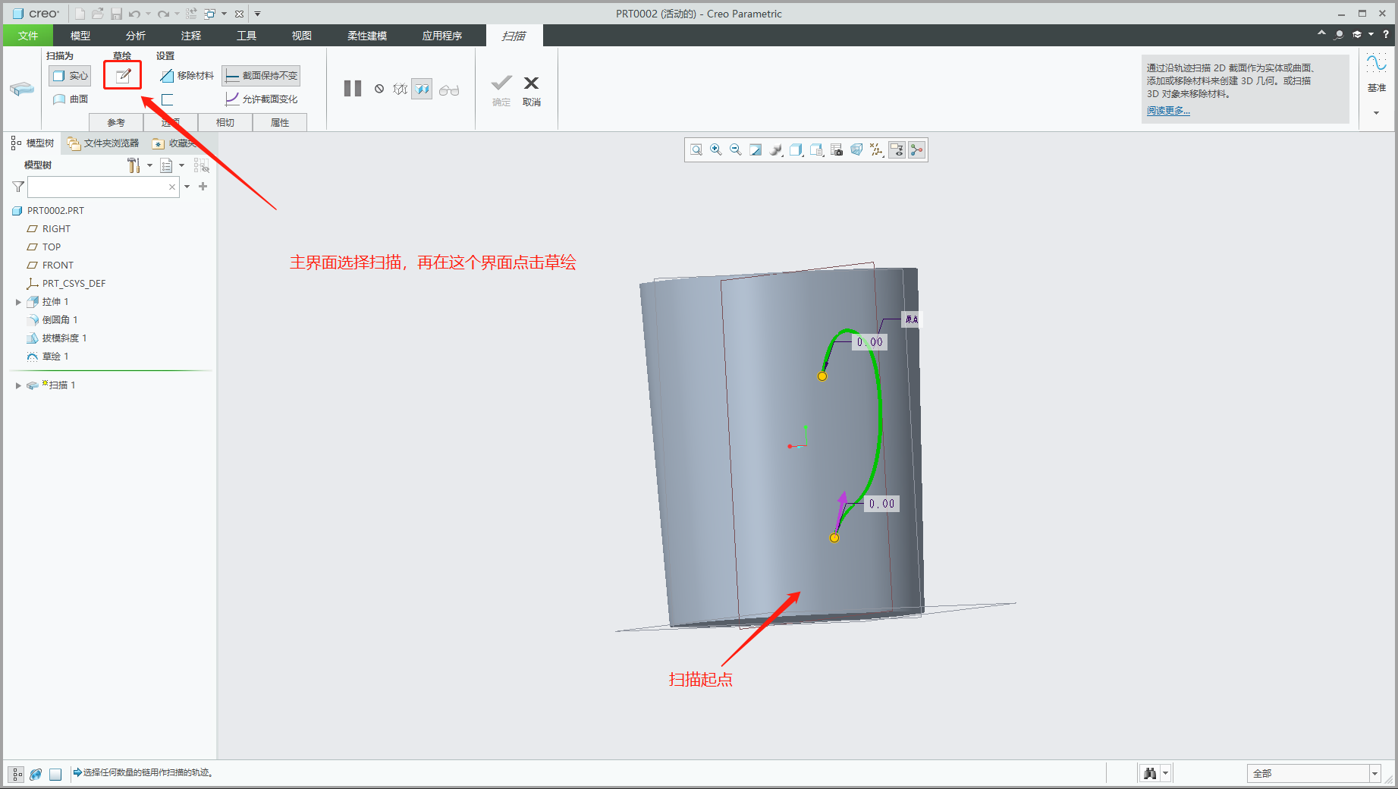This screenshot has height=789, width=1398.
Task: Open the Redo history dropdown arrow
Action: click(x=177, y=14)
